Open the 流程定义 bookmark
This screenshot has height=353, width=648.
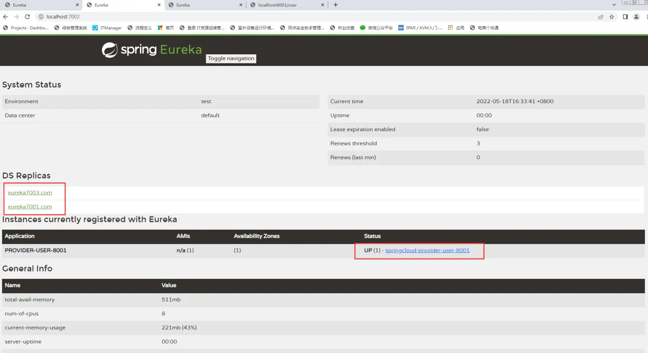coord(140,28)
